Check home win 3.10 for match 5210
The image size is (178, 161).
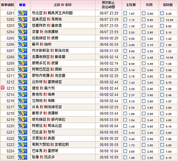coord(125,70)
